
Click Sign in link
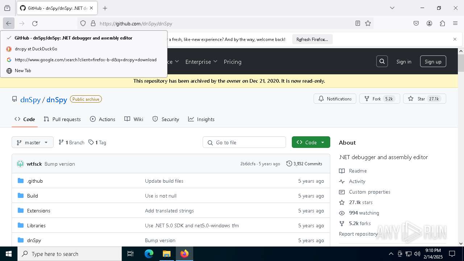(404, 62)
